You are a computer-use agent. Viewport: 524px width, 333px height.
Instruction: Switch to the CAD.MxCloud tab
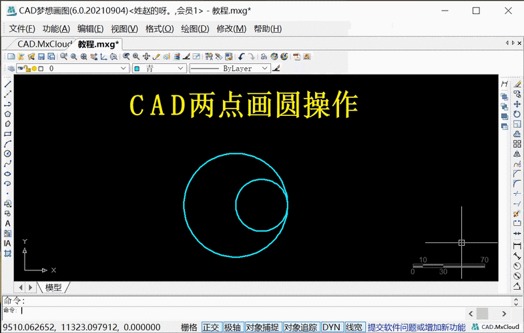tap(44, 44)
